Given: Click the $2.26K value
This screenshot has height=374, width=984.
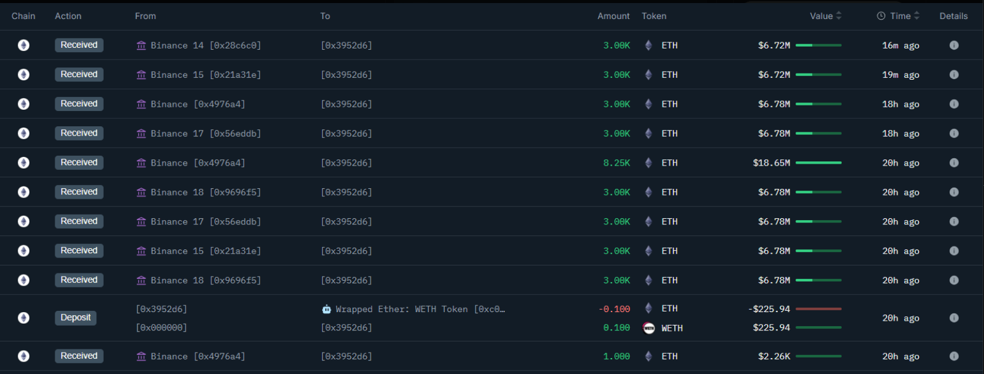Looking at the screenshot, I should [774, 356].
